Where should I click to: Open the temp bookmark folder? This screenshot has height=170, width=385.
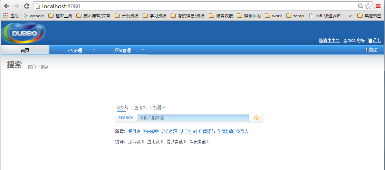tap(295, 16)
